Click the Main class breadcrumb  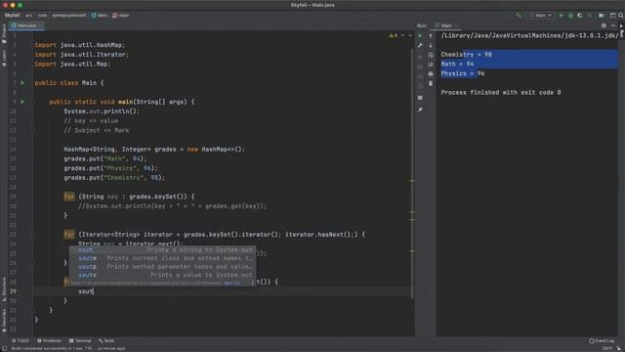coord(100,16)
